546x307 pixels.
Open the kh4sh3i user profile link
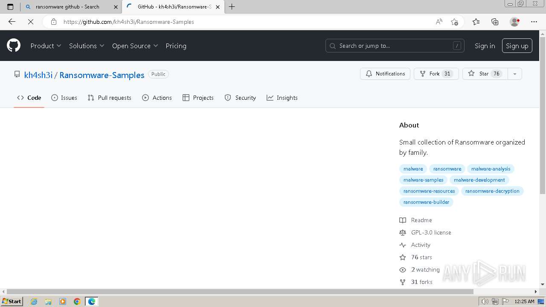[x=38, y=75]
